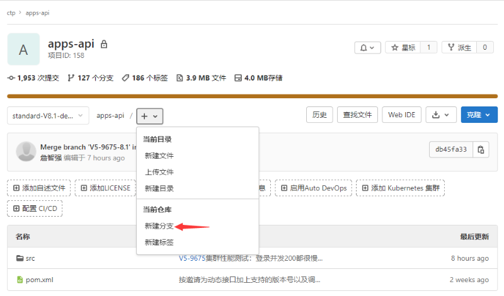Open the Web IDE
Viewport: 504px width, 296px height.
(401, 115)
